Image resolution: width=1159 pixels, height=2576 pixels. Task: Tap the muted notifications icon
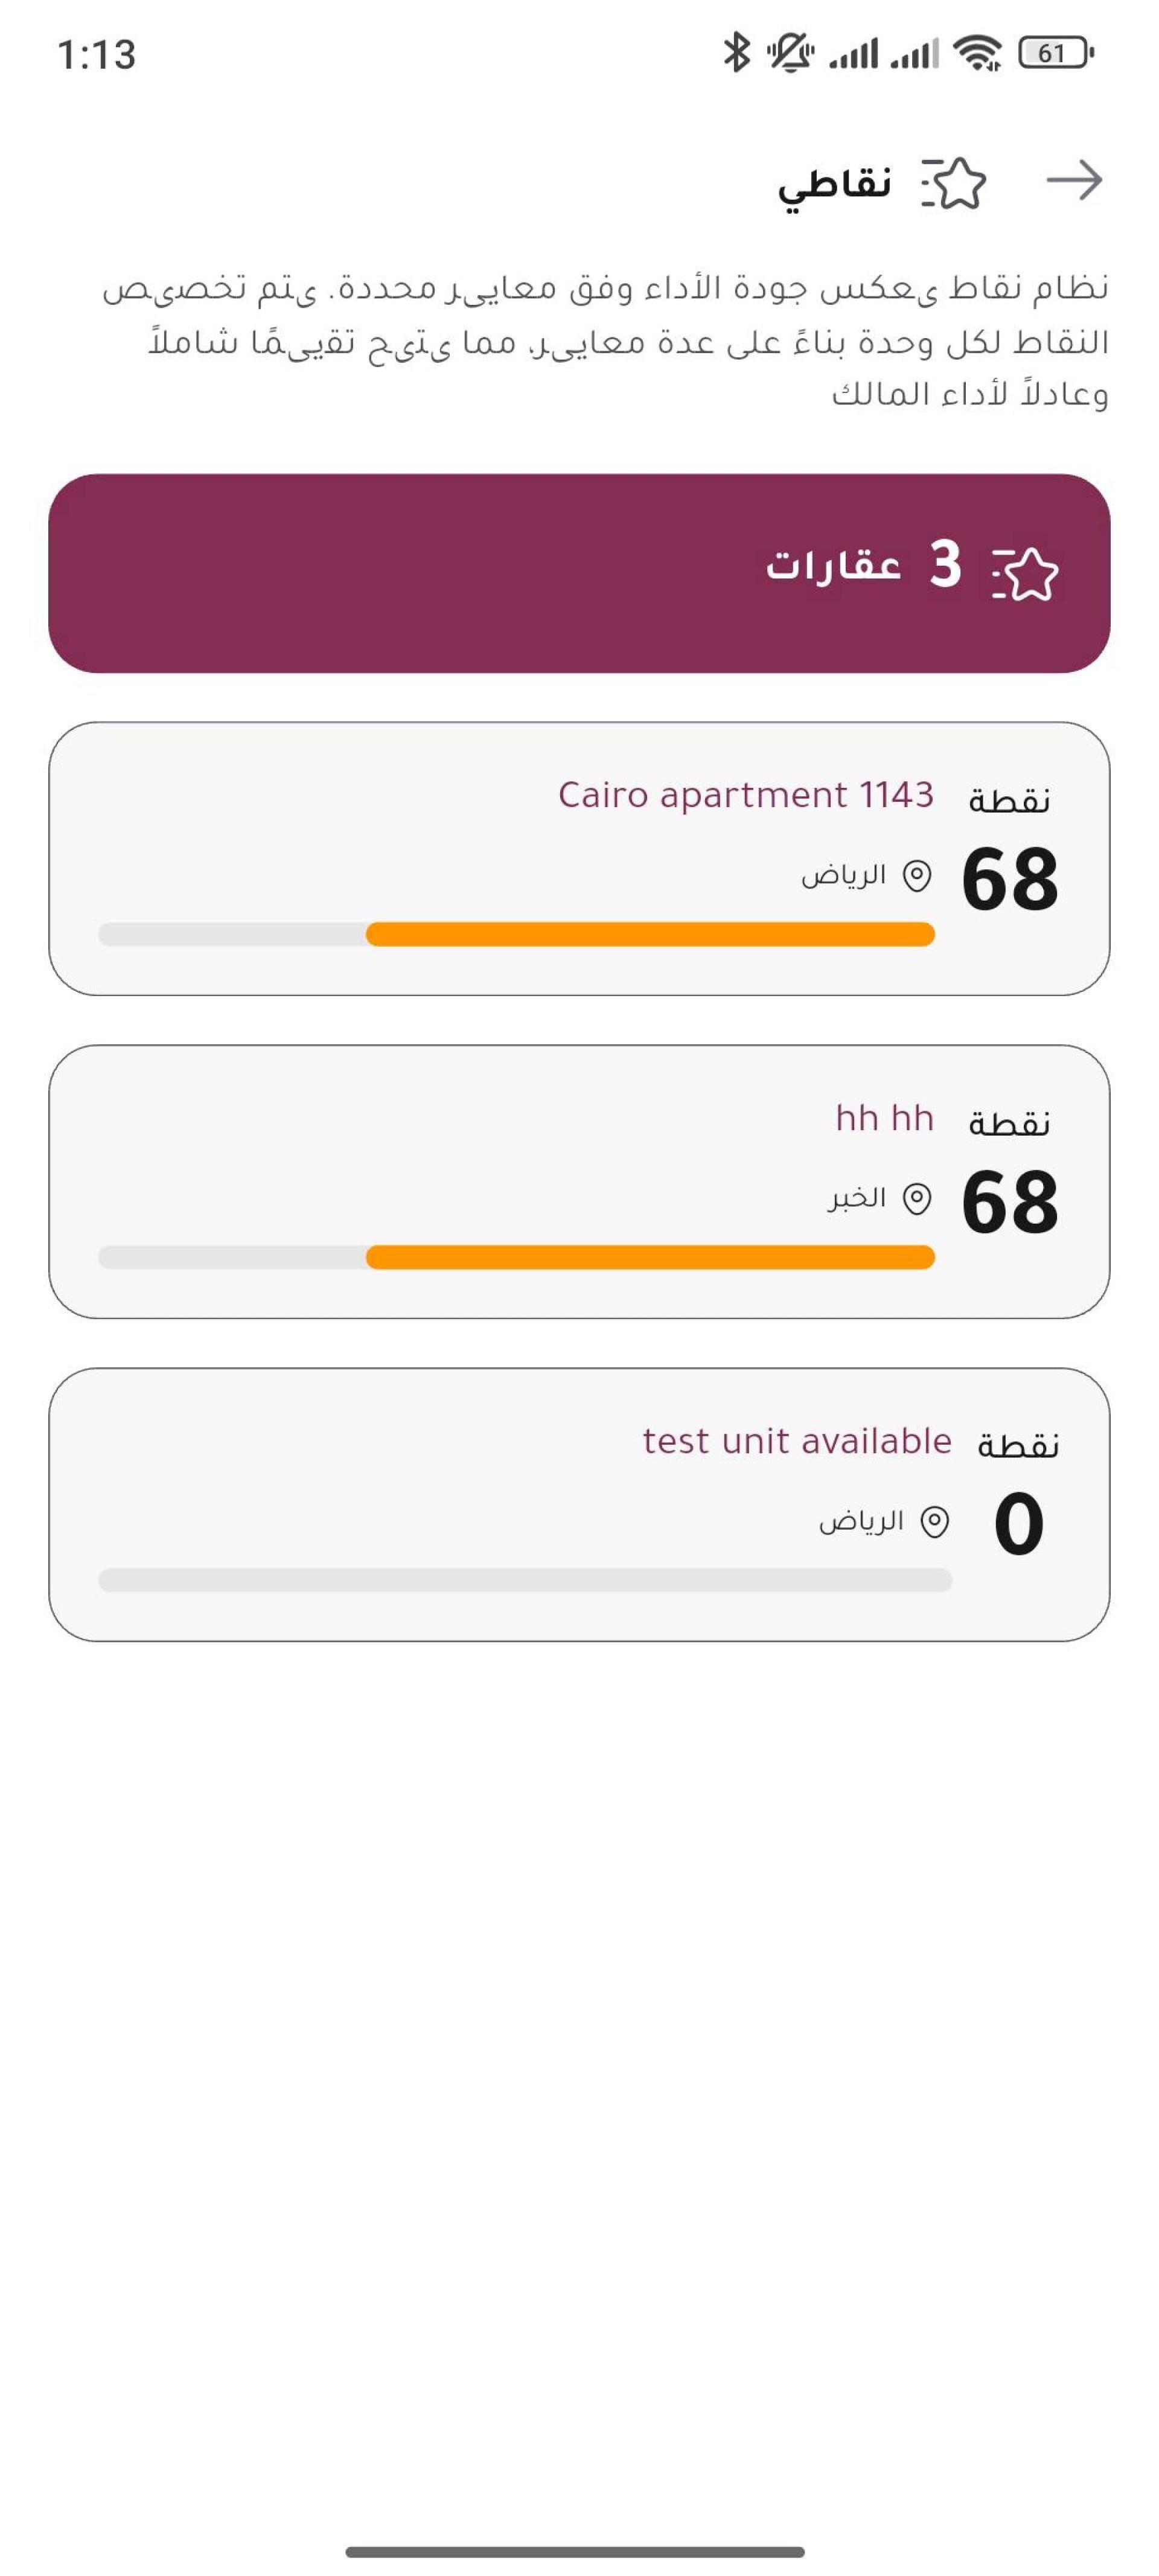coord(790,52)
